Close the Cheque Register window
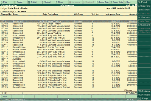151x101 pixels. [136, 5]
